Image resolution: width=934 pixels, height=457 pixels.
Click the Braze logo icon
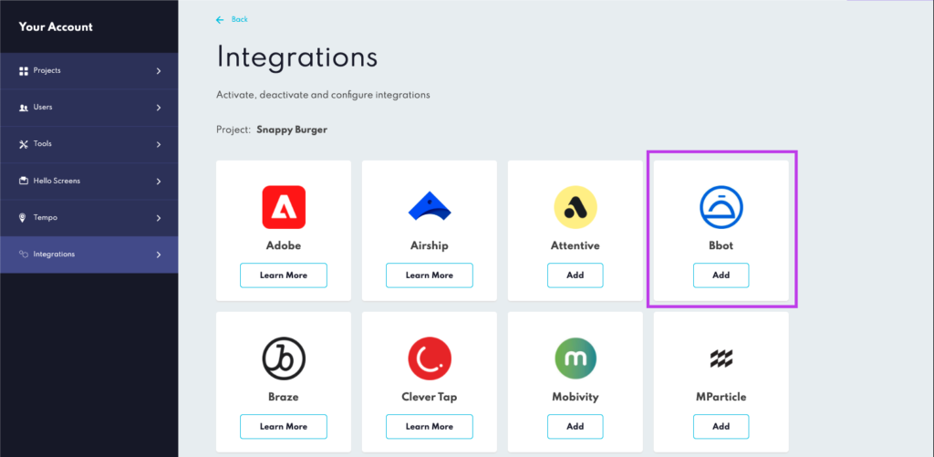click(x=284, y=358)
